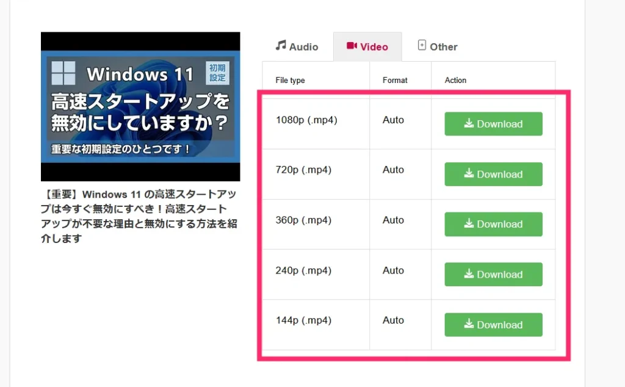Click 'Auto' format in the 1080p row
This screenshot has width=625, height=387.
pos(394,120)
